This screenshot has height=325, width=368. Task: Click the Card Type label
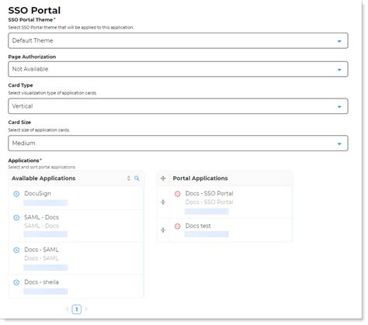(20, 85)
